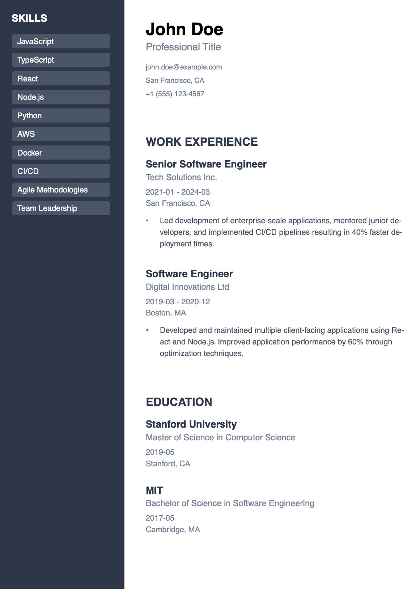Select the Professional Title subtitle text

tap(183, 47)
